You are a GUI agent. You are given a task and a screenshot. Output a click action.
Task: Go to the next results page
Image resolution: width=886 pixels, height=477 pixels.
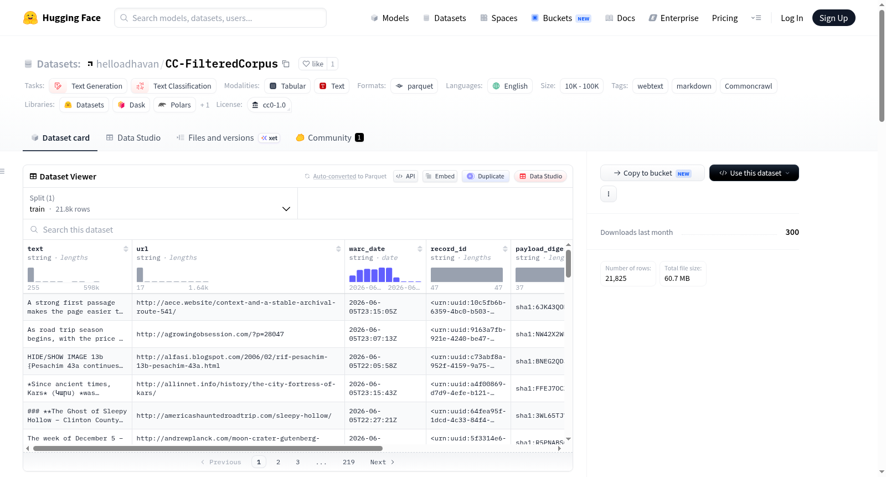[382, 462]
